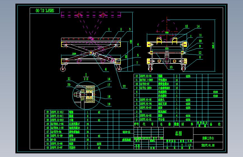Click callout number 22 below side view
Screen dimensions: 243x157
tap(124, 86)
